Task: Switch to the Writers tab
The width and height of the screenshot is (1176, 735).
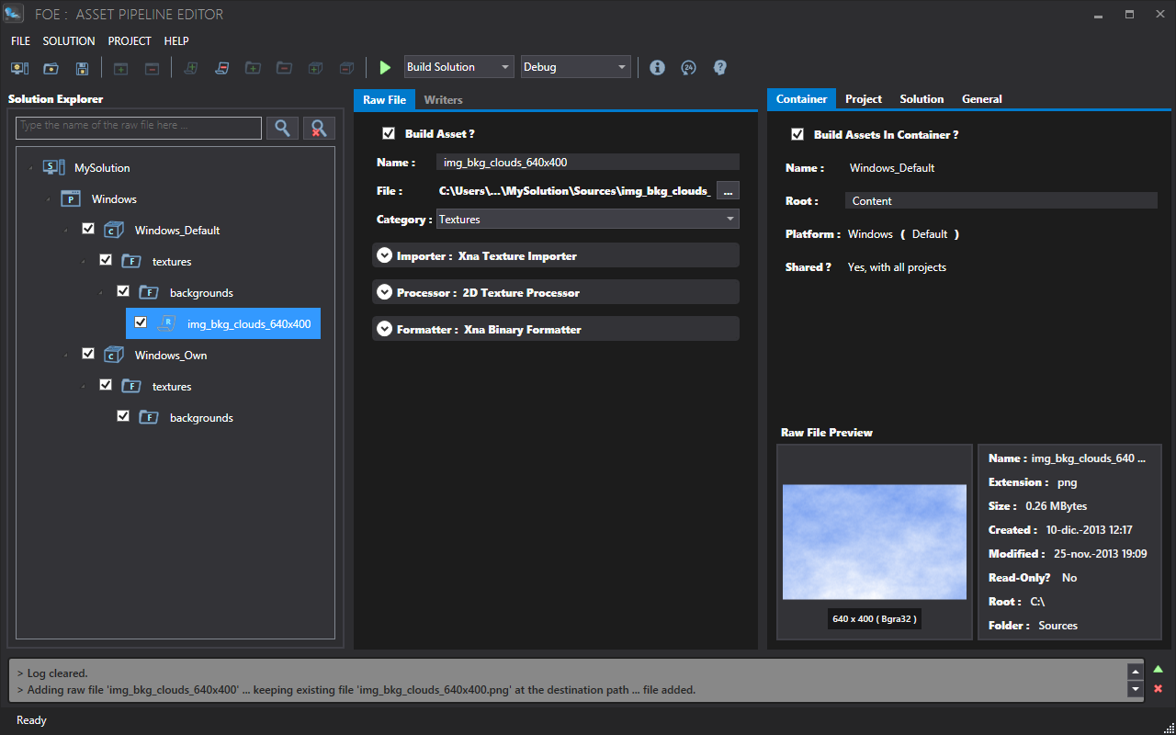Action: pyautogui.click(x=444, y=99)
